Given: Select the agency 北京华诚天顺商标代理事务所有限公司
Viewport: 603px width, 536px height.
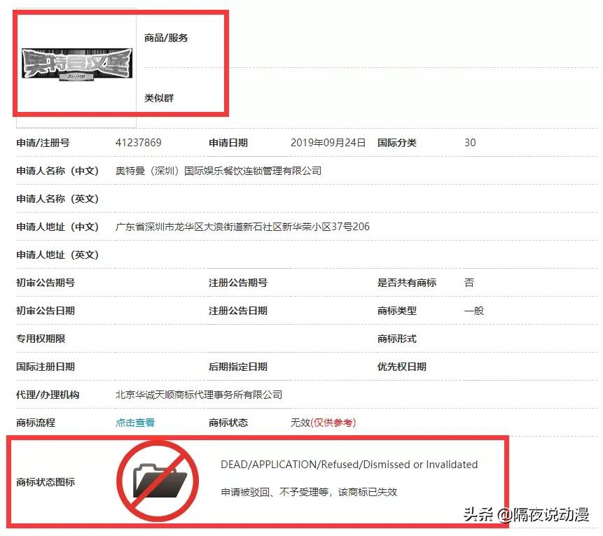Looking at the screenshot, I should [201, 395].
